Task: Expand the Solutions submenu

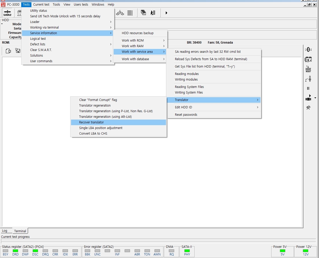Action: coord(68,56)
